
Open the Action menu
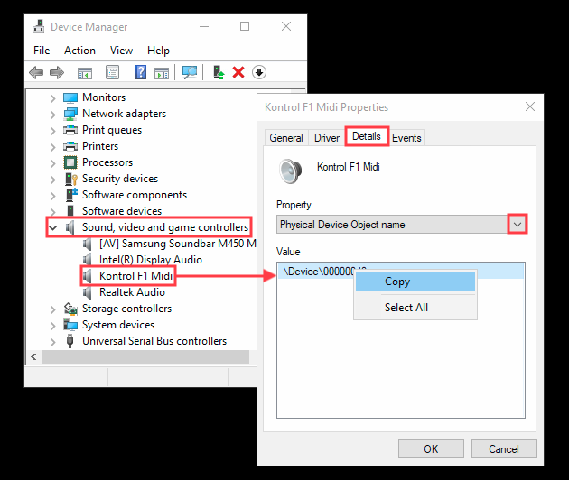(x=79, y=51)
